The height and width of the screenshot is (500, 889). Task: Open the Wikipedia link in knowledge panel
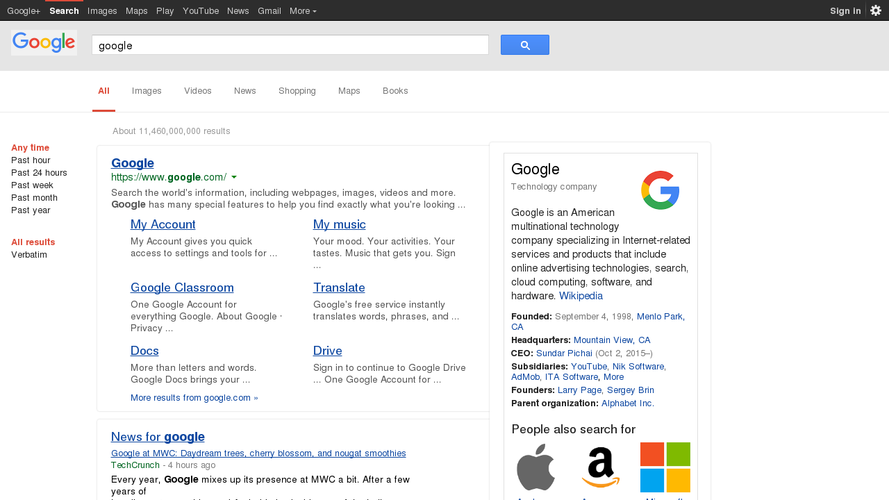(581, 296)
